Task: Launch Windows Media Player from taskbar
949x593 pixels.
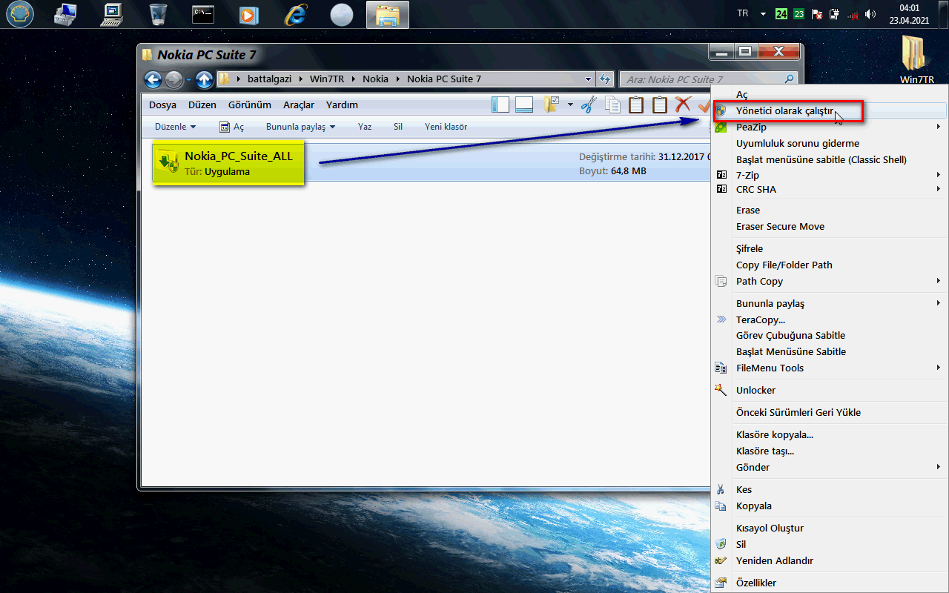Action: coord(249,14)
